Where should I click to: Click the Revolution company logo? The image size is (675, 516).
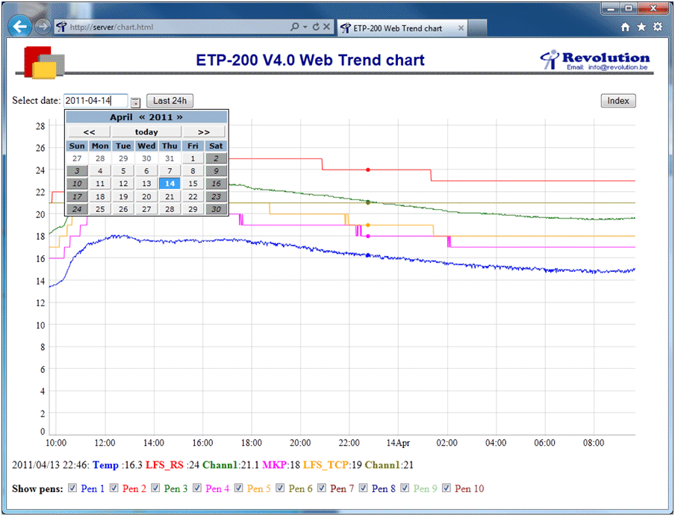[595, 60]
